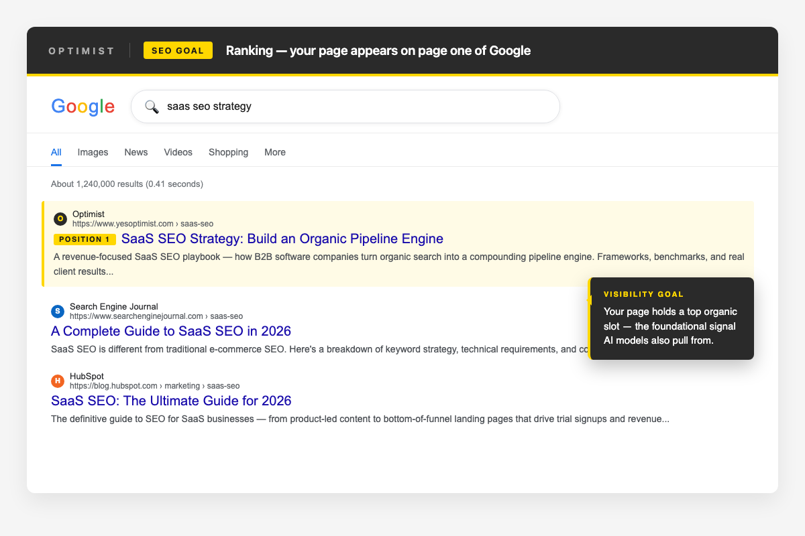Click the HubSpot favicon
This screenshot has width=805, height=536.
(58, 381)
